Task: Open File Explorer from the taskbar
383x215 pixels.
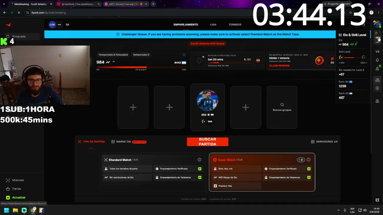Action: point(15,210)
